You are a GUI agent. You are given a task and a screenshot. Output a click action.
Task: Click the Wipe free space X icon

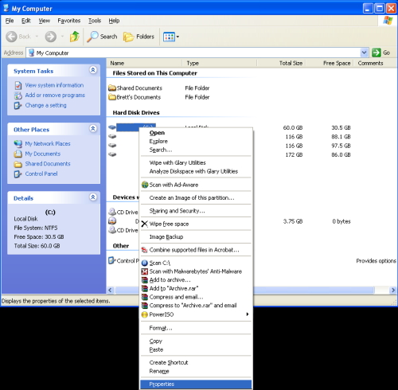pyautogui.click(x=145, y=224)
